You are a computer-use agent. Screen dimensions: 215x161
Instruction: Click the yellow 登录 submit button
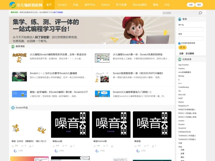(x=182, y=47)
